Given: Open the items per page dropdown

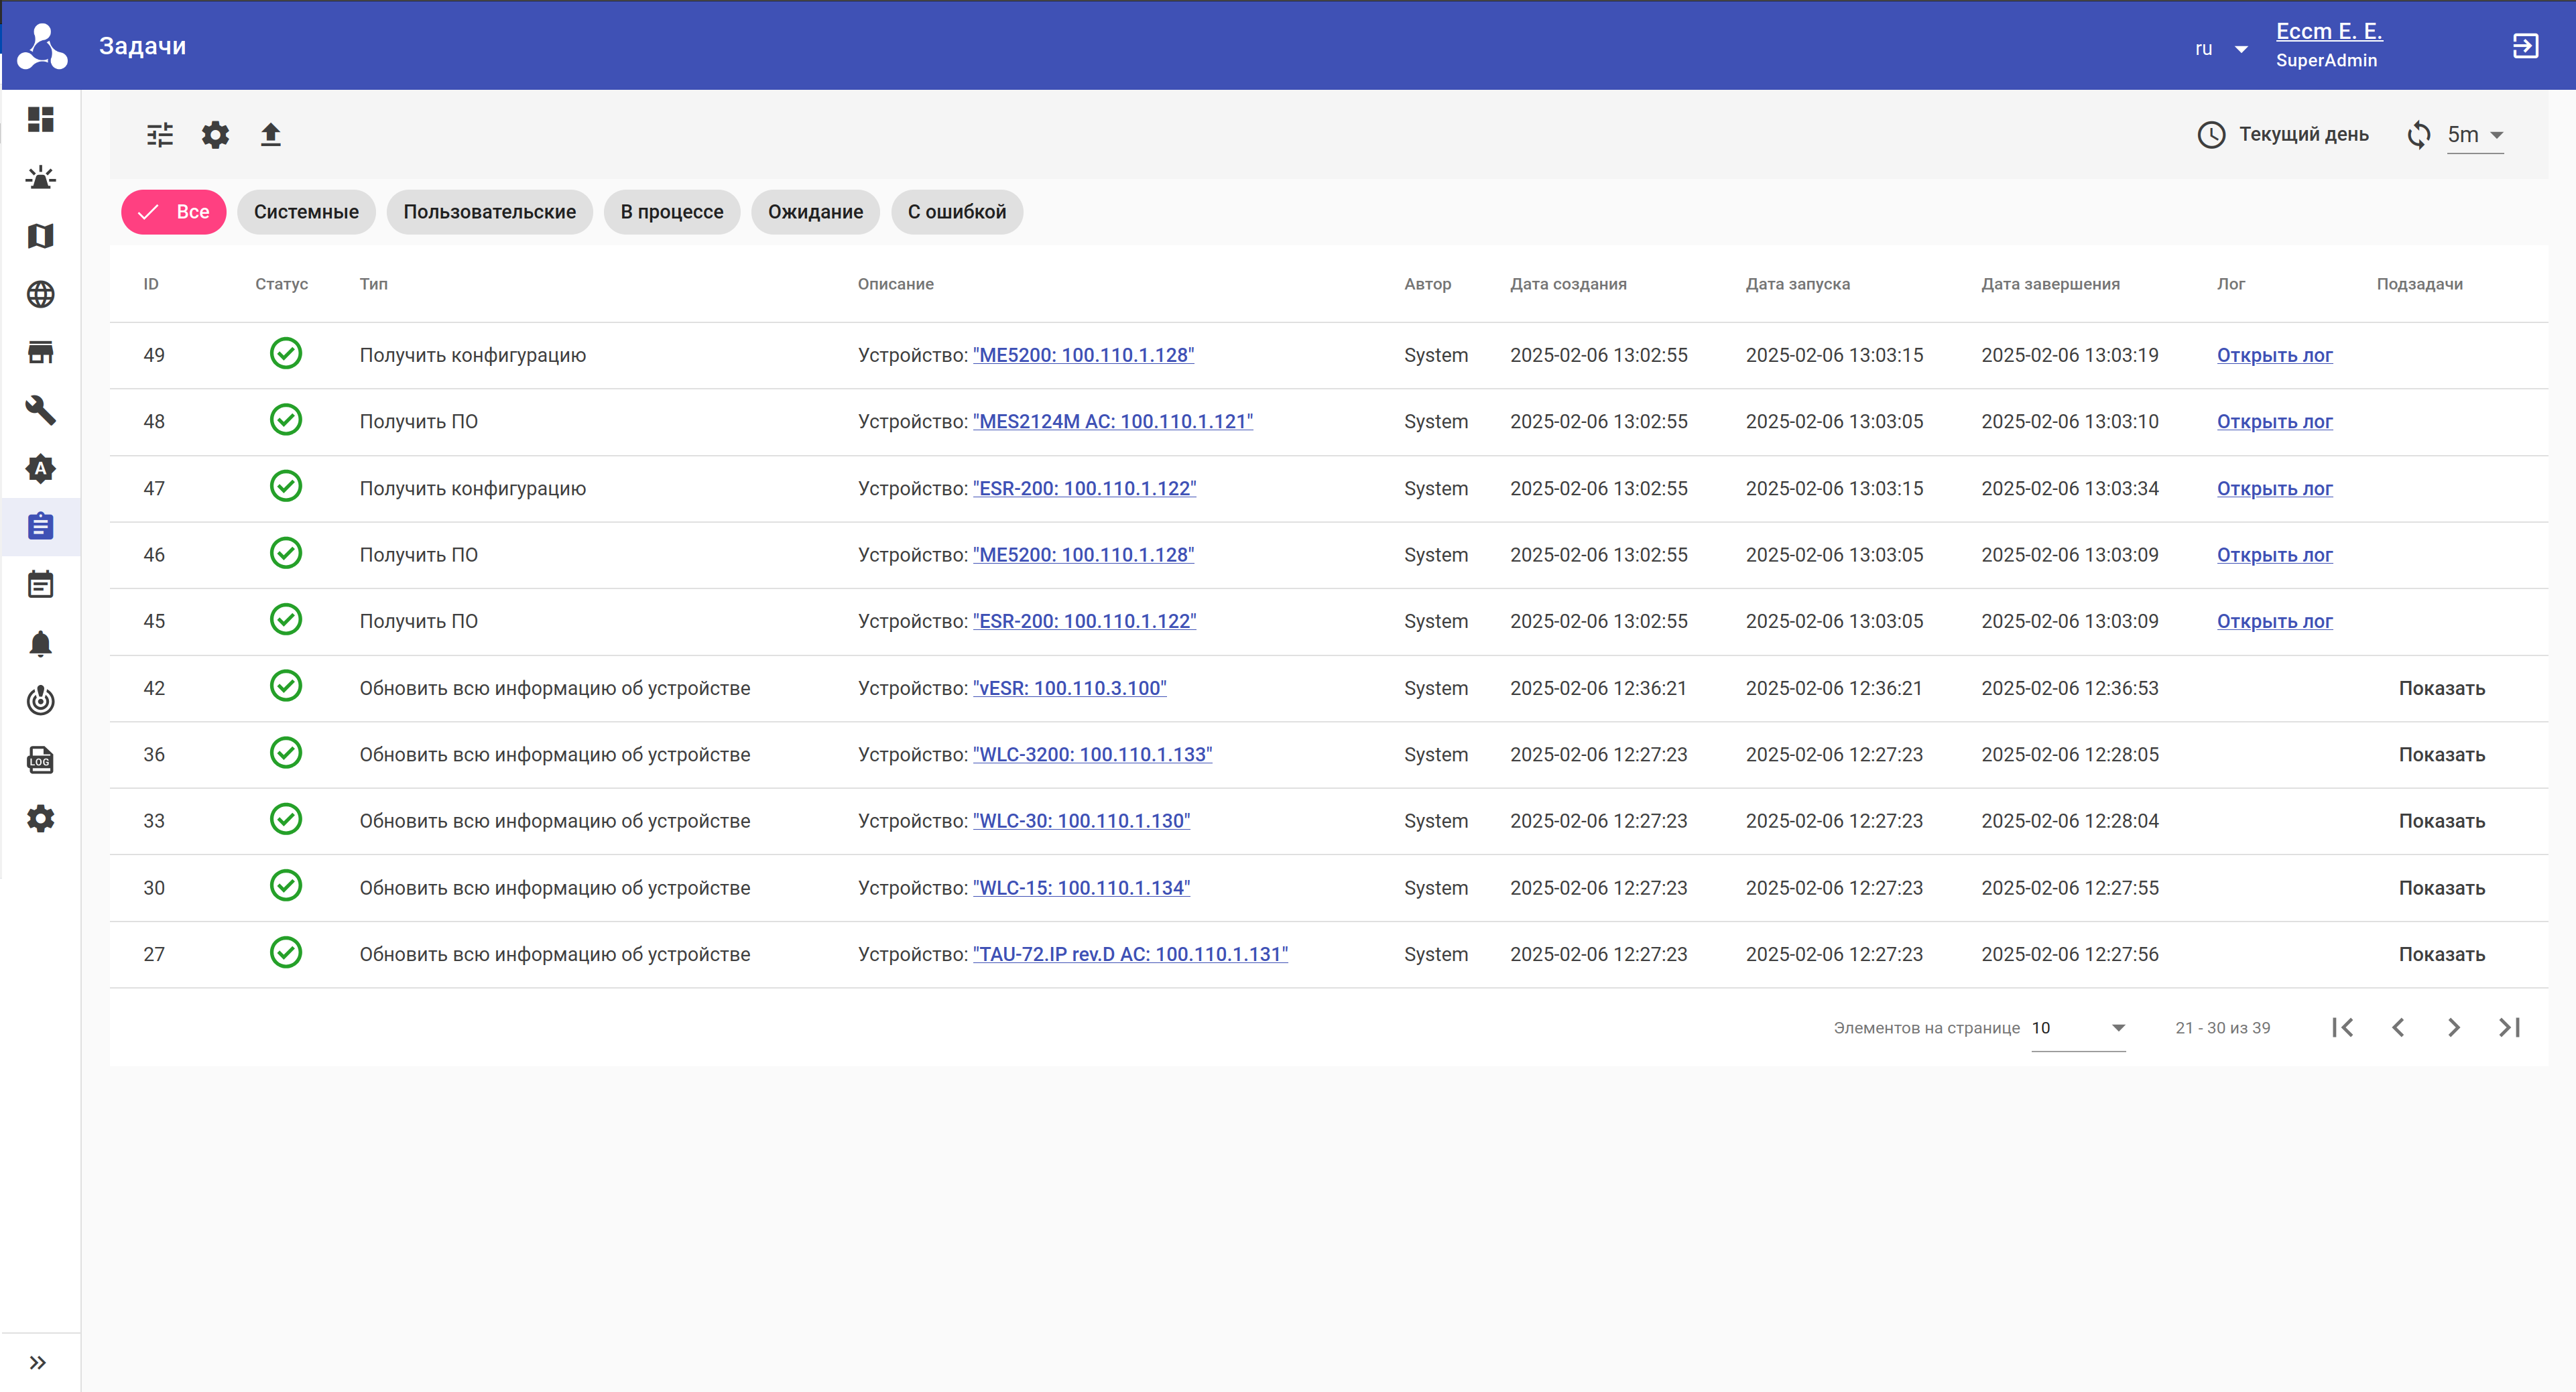Looking at the screenshot, I should pos(2078,1028).
